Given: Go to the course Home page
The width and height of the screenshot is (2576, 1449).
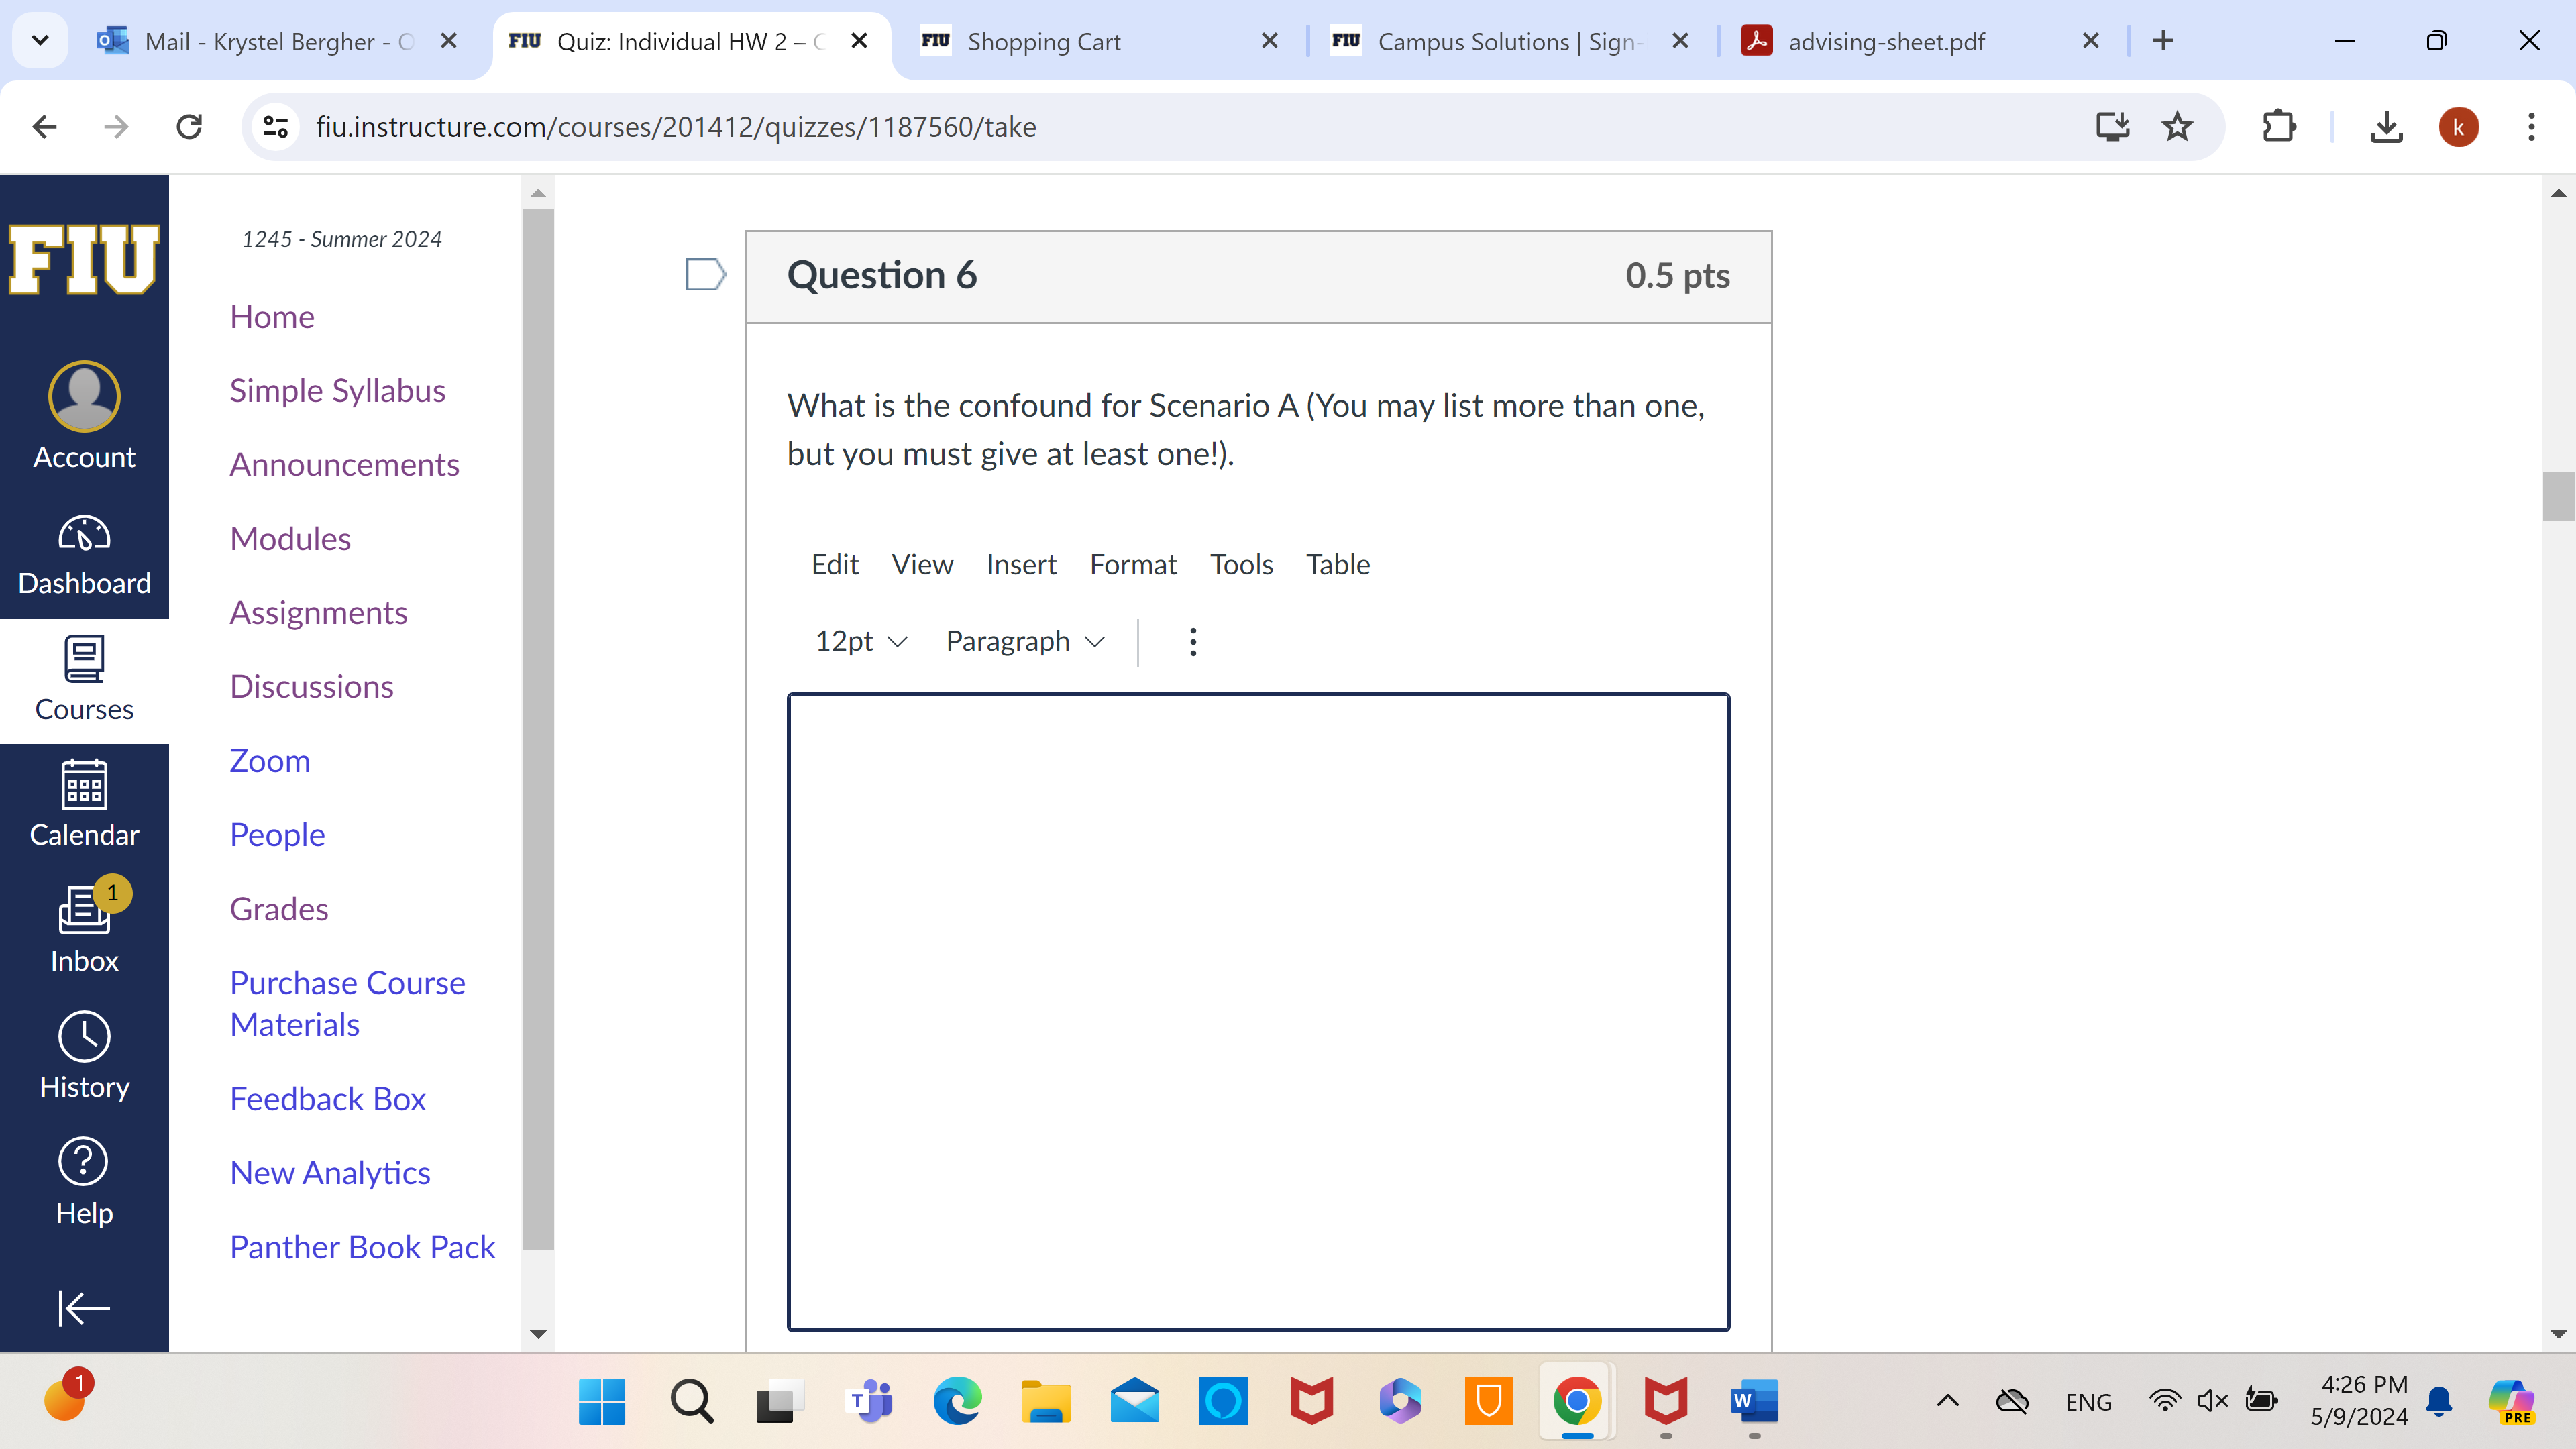Looking at the screenshot, I should tap(272, 317).
